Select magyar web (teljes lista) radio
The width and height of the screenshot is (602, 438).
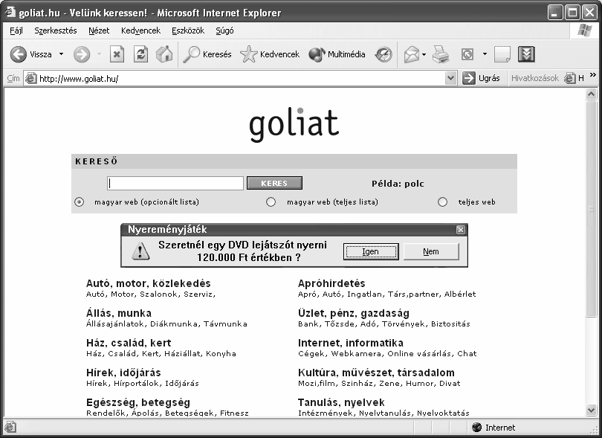pos(271,202)
